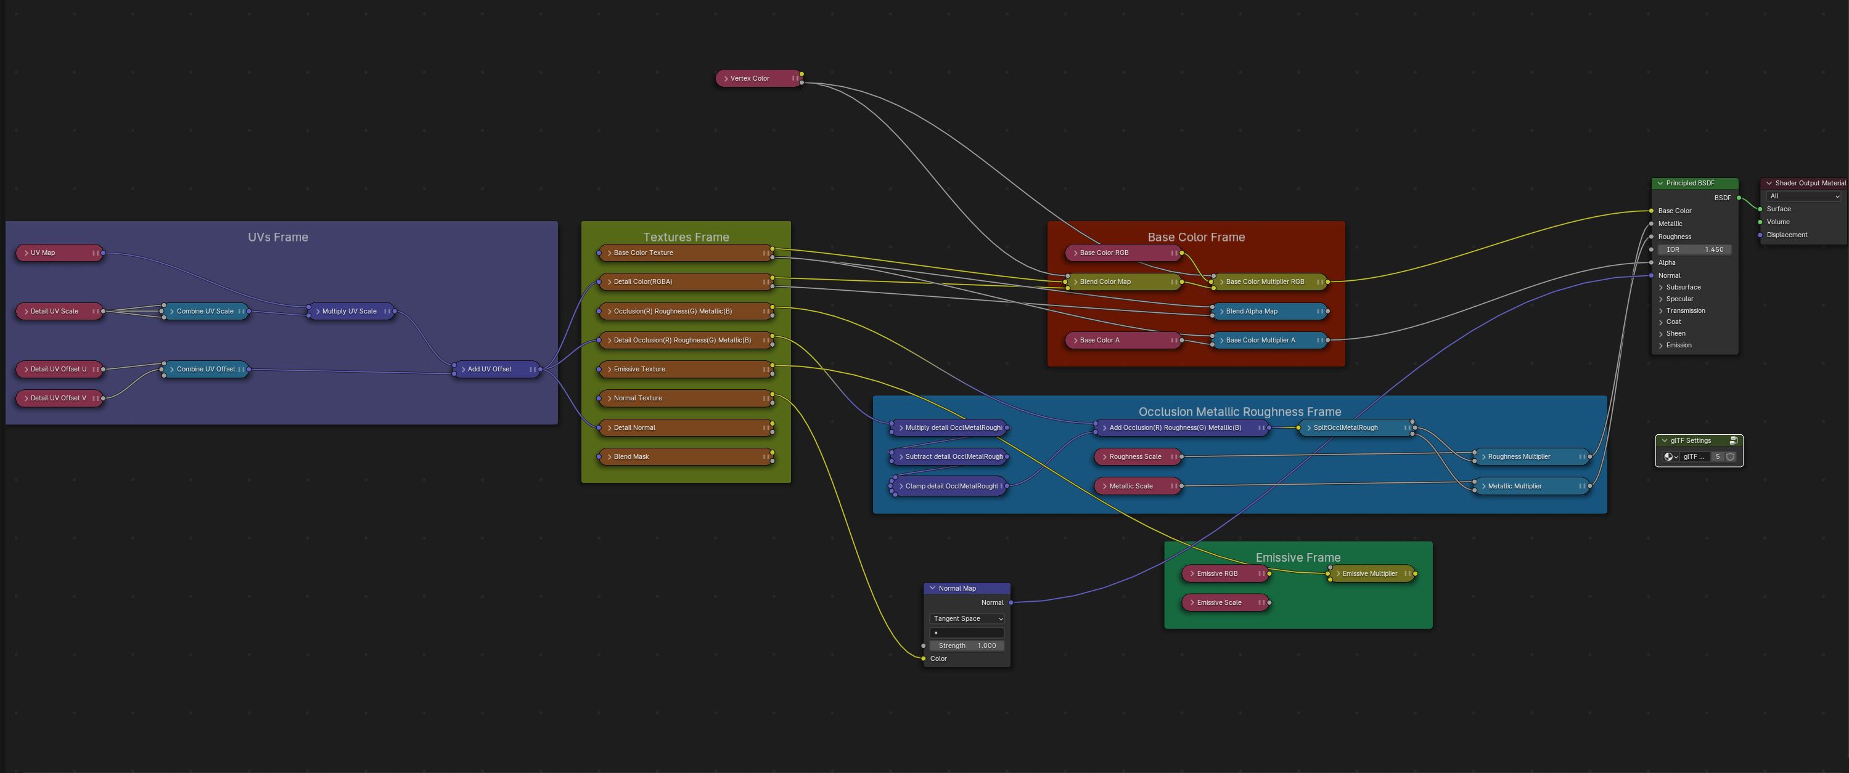Toggle the fake user shield on the glTF Settings material
The width and height of the screenshot is (1849, 773).
click(x=1731, y=458)
